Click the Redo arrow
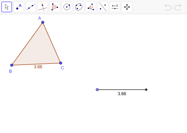The height and width of the screenshot is (133, 187). click(x=178, y=7)
